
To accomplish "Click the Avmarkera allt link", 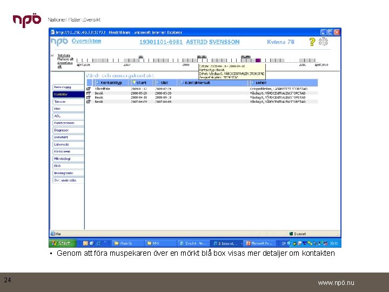I will pos(65,64).
